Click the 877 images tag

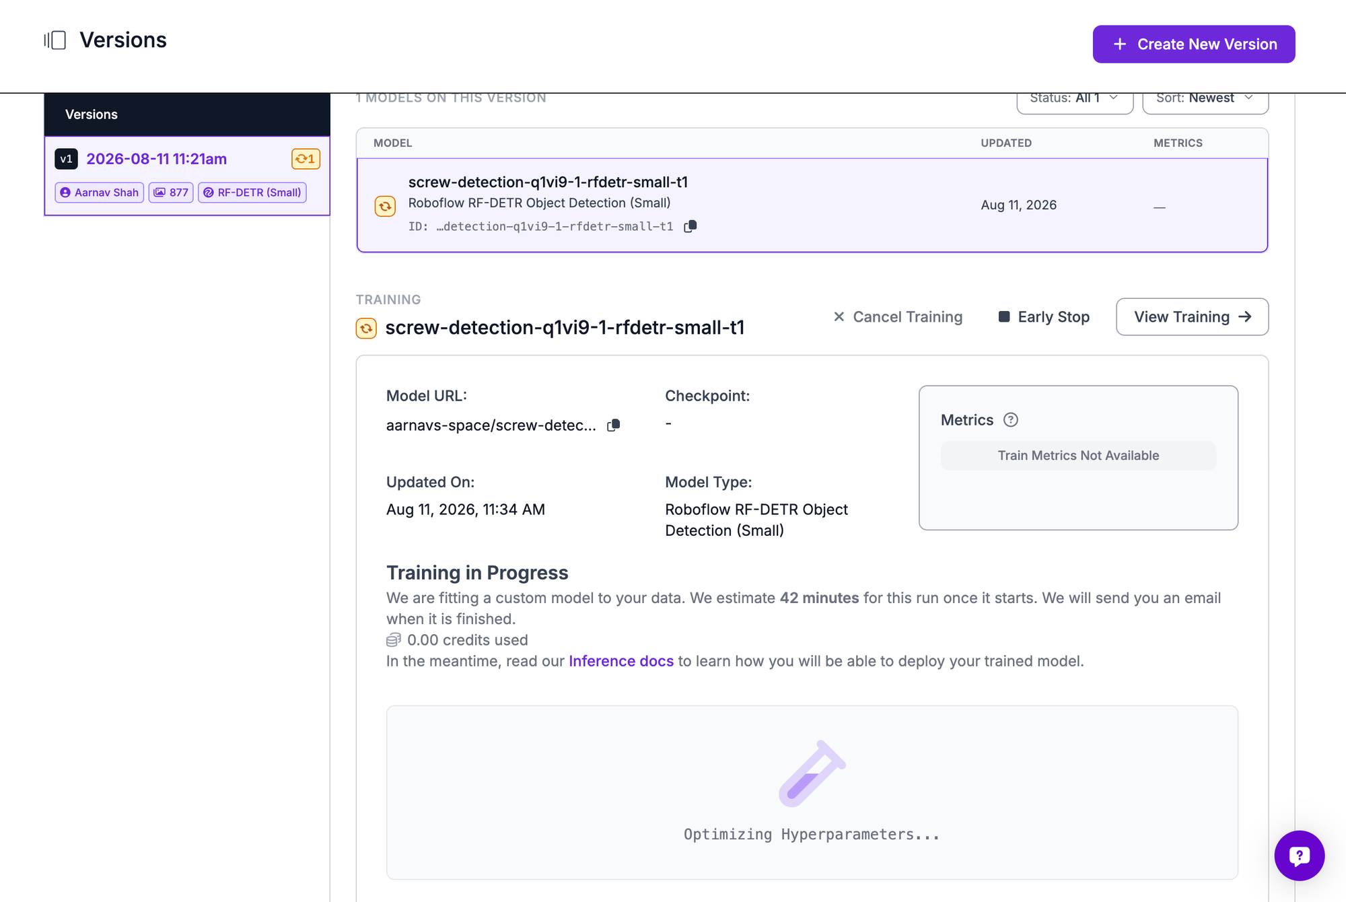(x=171, y=193)
